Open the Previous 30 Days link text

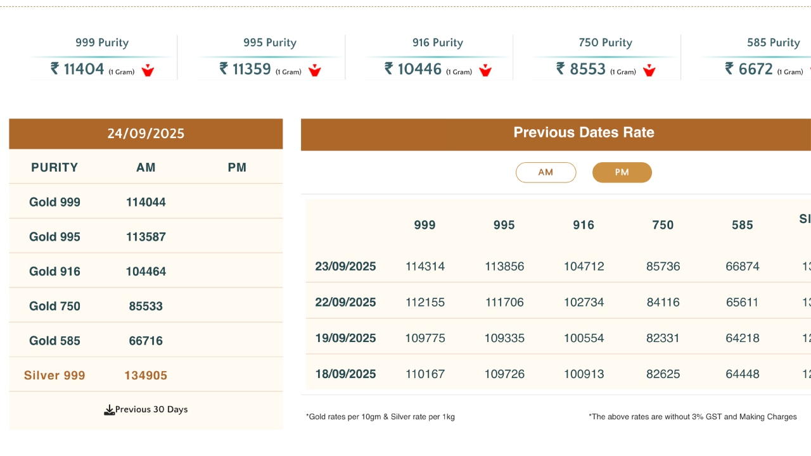click(151, 410)
